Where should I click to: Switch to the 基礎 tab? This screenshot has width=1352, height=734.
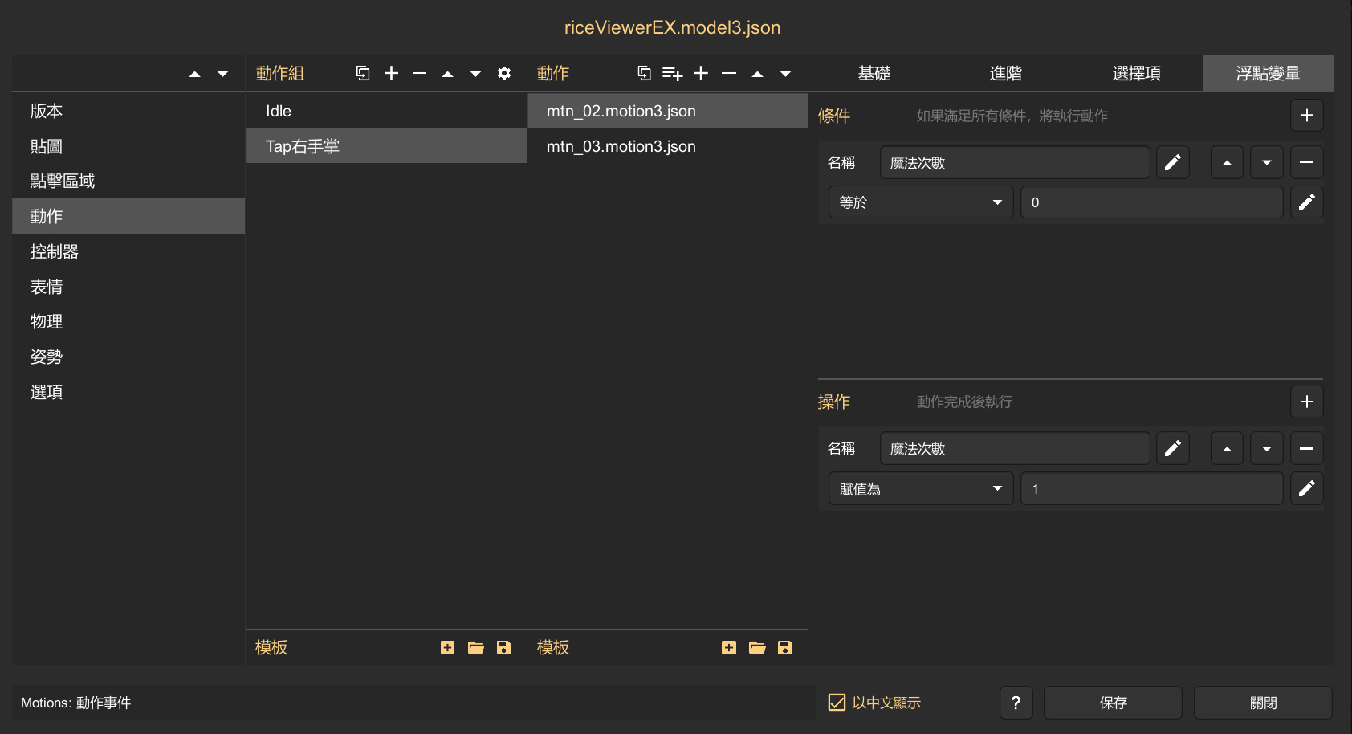(x=874, y=74)
